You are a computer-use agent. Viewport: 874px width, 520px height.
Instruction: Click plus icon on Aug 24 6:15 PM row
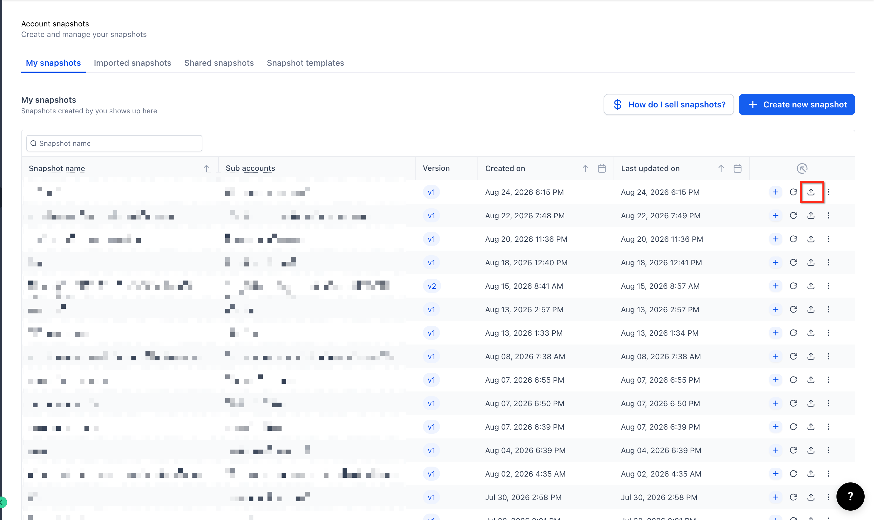776,192
